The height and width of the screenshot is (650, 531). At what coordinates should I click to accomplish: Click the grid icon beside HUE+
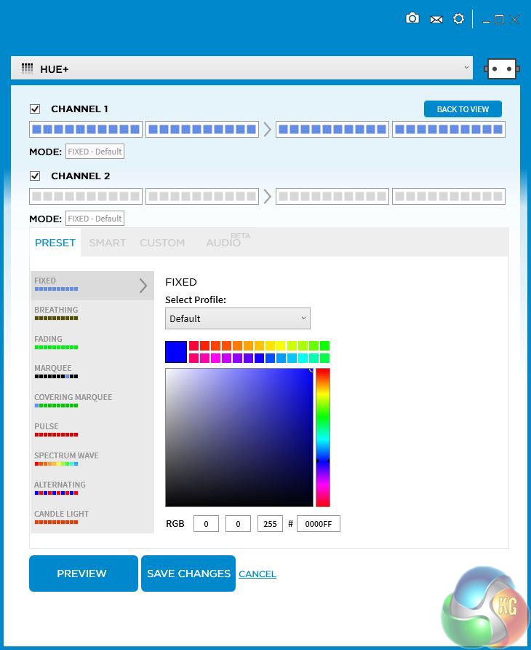pyautogui.click(x=28, y=68)
